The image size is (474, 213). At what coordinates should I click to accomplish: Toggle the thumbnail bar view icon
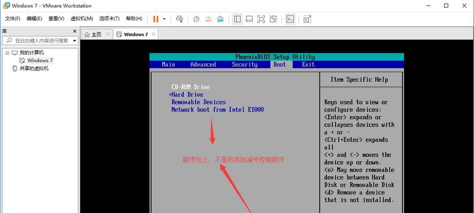coord(249,19)
